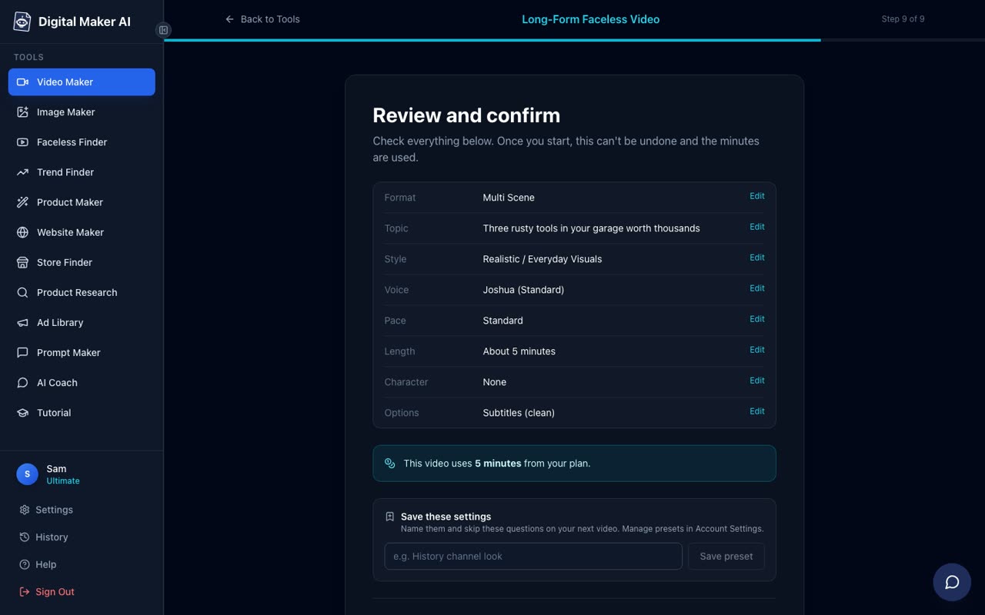This screenshot has height=615, width=985.
Task: Click the History clock icon
Action: (x=25, y=537)
